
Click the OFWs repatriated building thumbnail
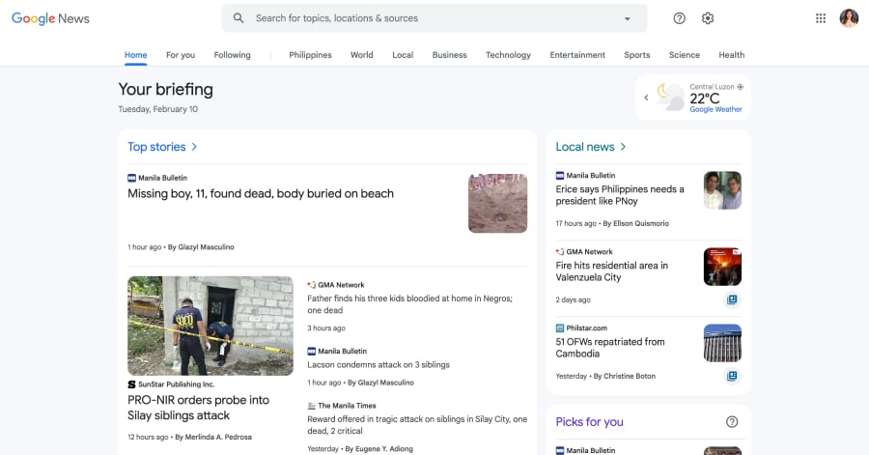point(722,343)
